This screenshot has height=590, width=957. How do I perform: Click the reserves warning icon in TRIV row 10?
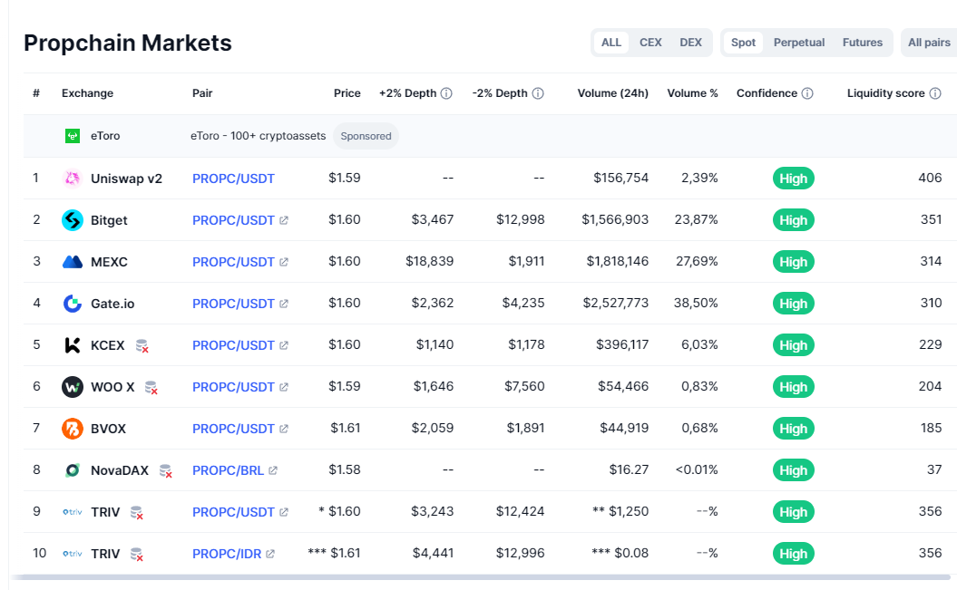click(137, 555)
